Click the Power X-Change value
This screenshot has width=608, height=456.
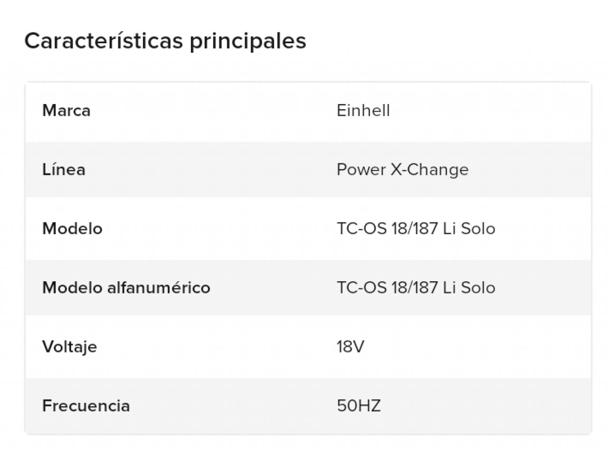[x=403, y=170]
